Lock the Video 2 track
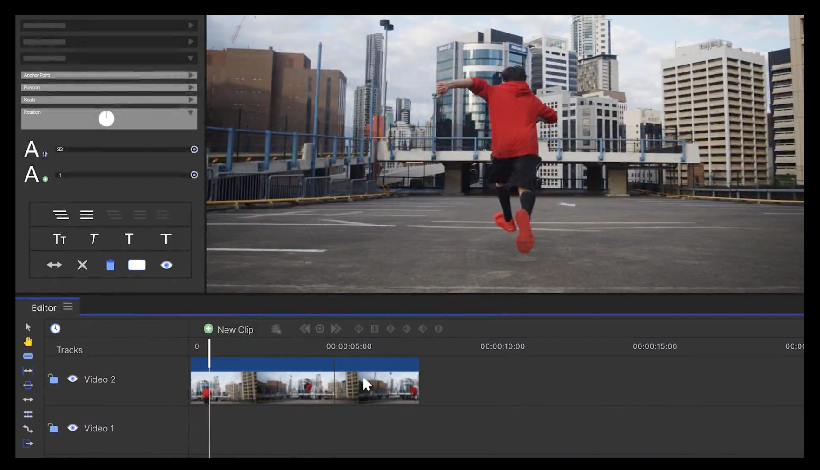The height and width of the screenshot is (470, 820). tap(53, 379)
